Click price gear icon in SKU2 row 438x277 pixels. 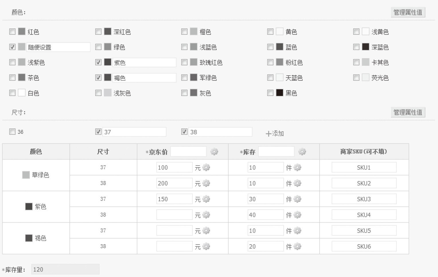click(x=206, y=183)
